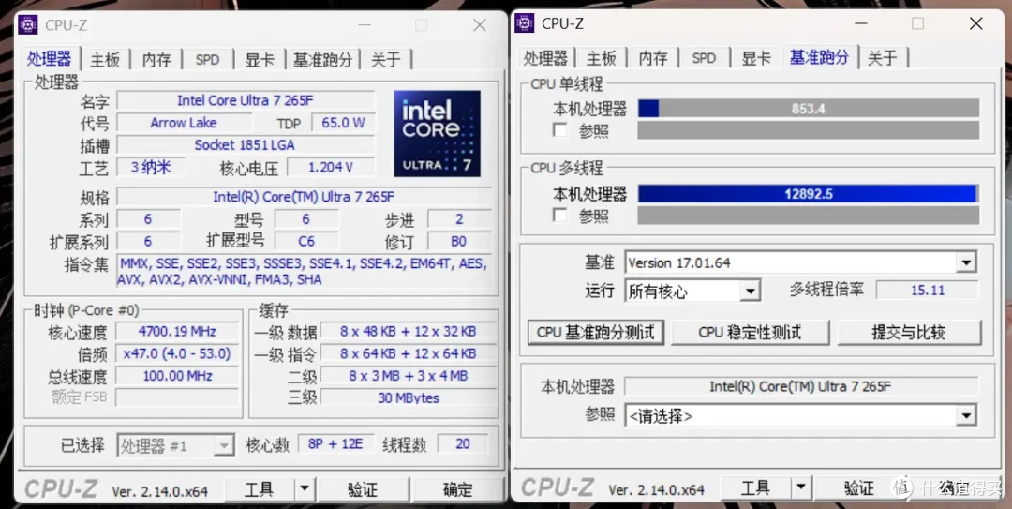Click 验证 button in right window

[859, 487]
